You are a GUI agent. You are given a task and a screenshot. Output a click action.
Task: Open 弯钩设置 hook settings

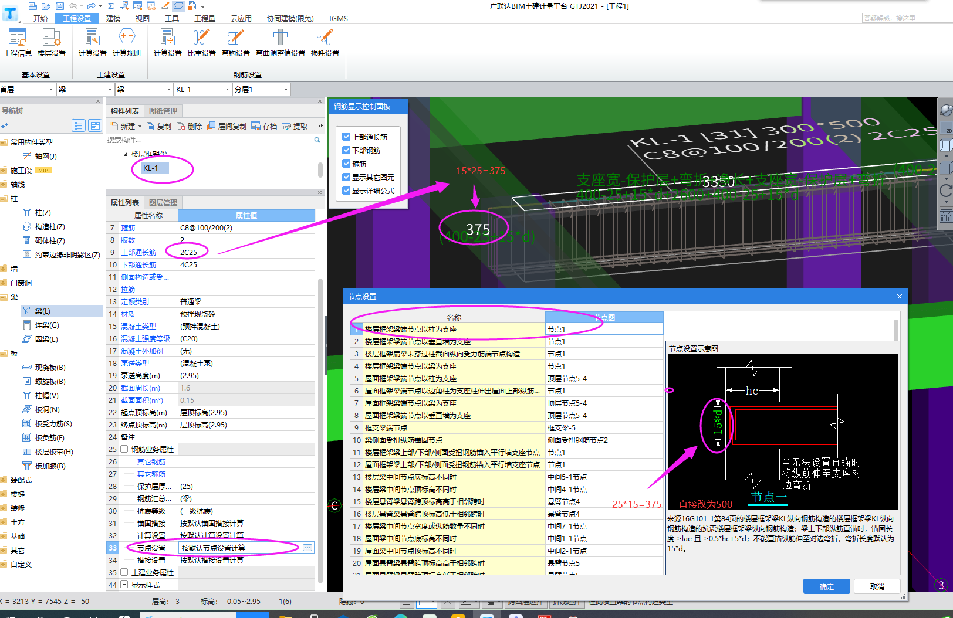coord(236,43)
